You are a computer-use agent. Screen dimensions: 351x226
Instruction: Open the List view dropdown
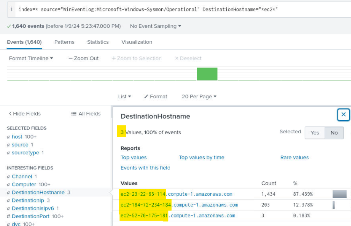[124, 96]
